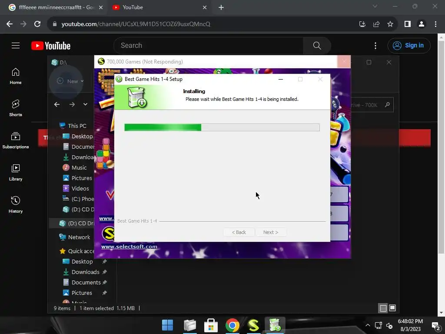The width and height of the screenshot is (445, 334).
Task: Click the browser vertical scrollbar
Action: point(442,148)
